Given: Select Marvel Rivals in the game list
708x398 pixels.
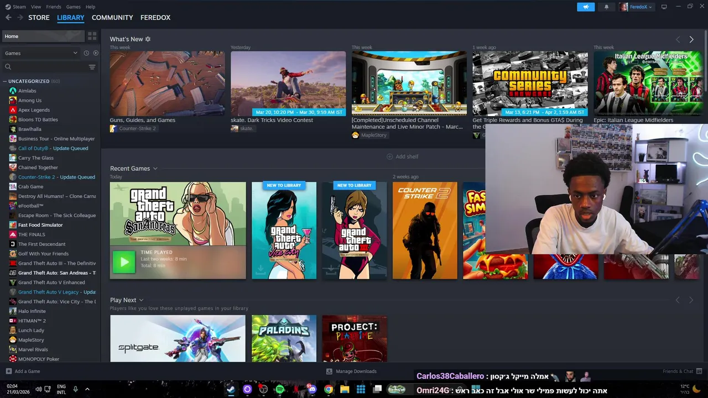Looking at the screenshot, I should click(x=33, y=349).
